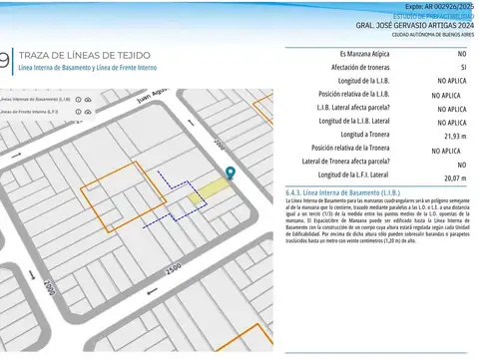Click the heading 'TRAZA DE LÍNEAS DE TEJIDO'
This screenshot has width=479, height=359.
[x=85, y=55]
